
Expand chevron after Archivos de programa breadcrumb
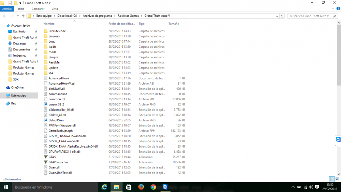pyautogui.click(x=115, y=16)
